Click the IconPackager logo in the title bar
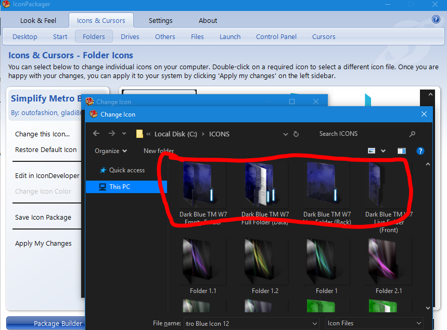Screen dimensions: 447x330 (x=6, y=4)
